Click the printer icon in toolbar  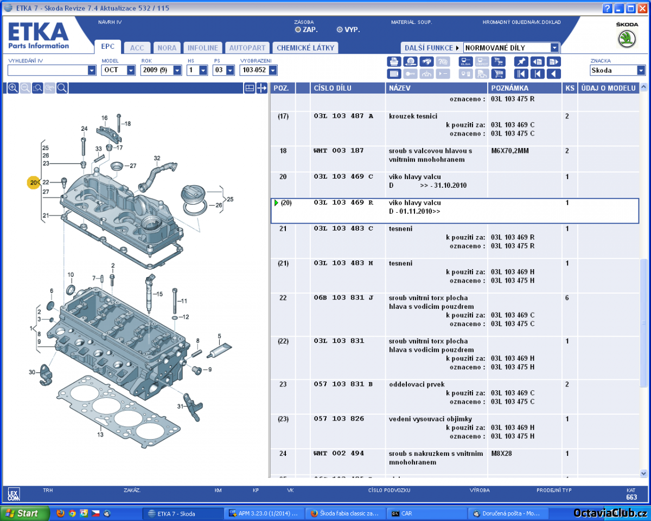pos(394,61)
